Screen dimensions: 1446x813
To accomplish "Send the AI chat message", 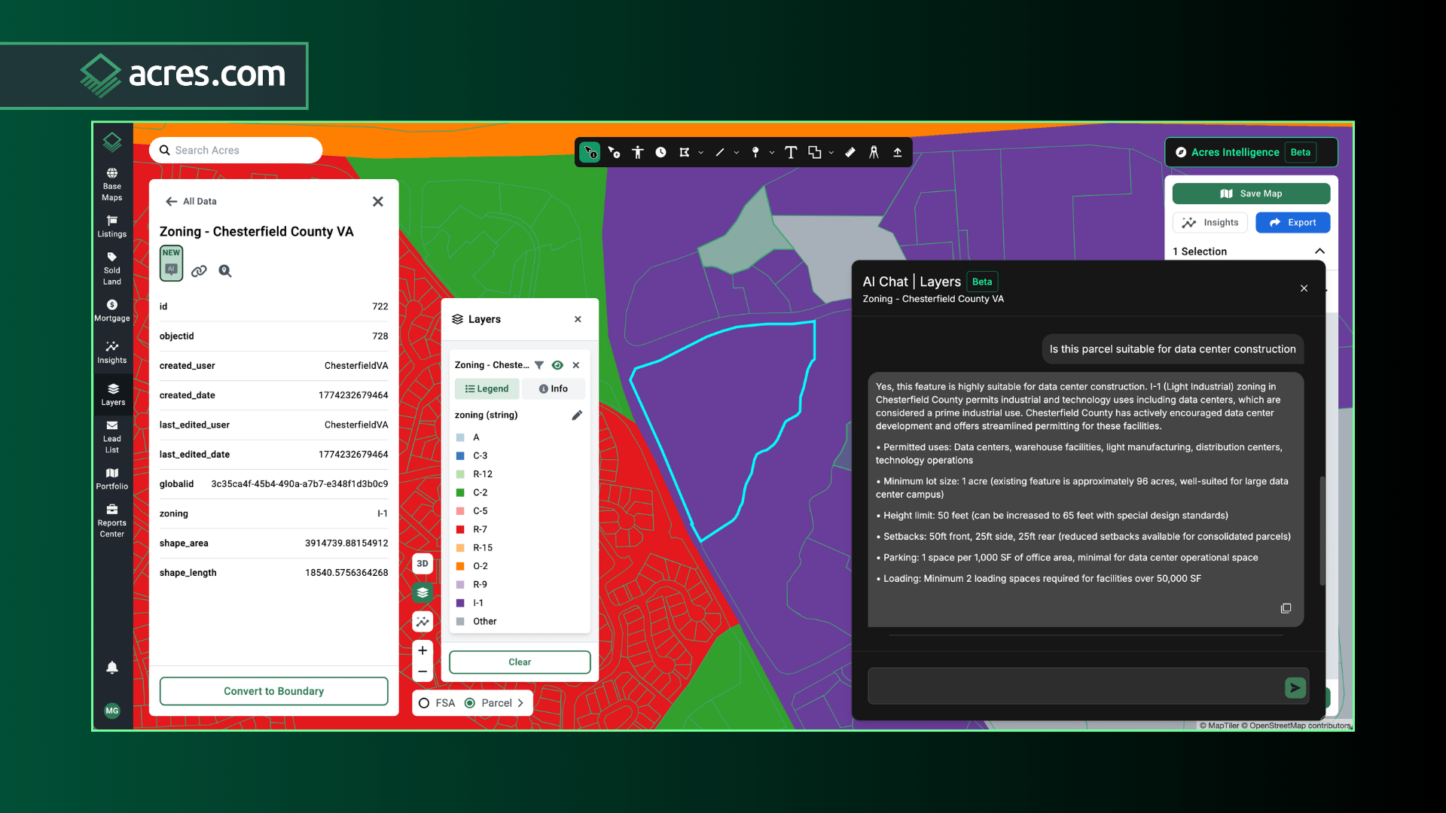I will (x=1295, y=687).
